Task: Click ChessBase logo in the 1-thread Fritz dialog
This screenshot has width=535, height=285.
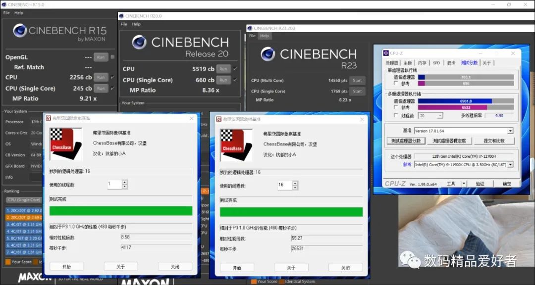Action: pos(66,144)
